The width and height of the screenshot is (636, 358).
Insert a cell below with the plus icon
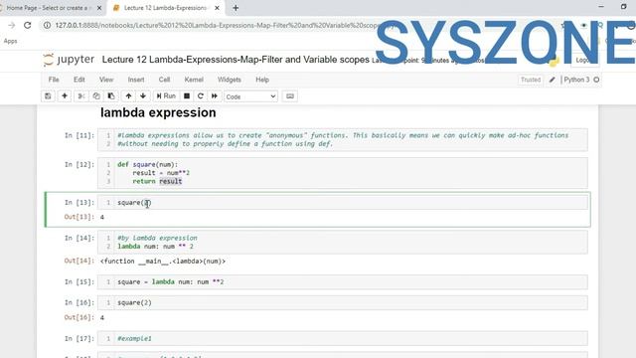click(64, 96)
